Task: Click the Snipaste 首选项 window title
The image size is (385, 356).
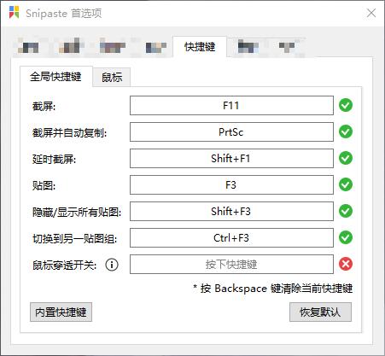Action: point(64,13)
